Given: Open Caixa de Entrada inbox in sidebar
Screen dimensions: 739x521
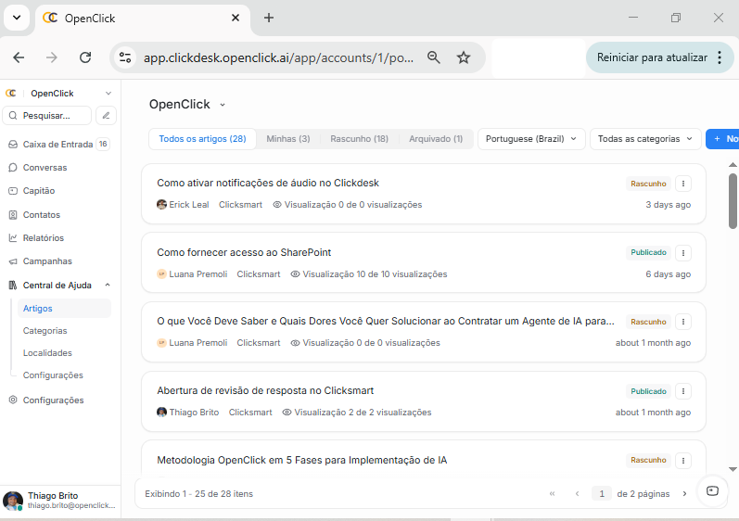Looking at the screenshot, I should [x=57, y=145].
